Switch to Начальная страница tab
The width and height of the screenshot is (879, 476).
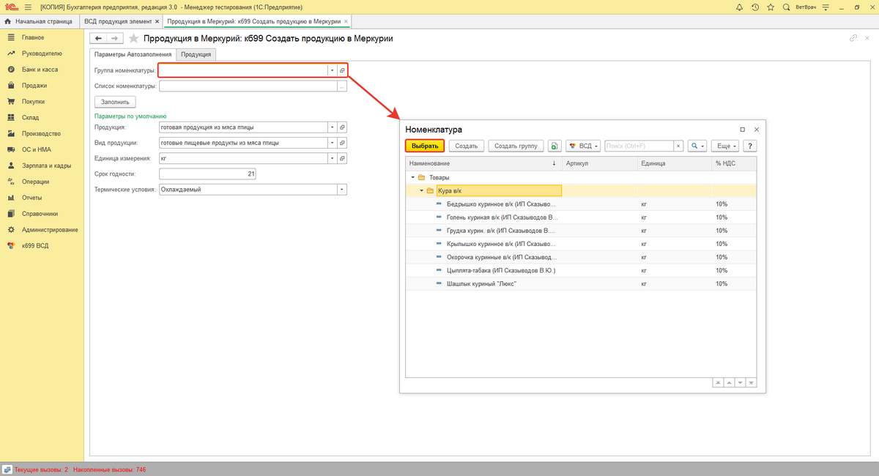[40, 22]
